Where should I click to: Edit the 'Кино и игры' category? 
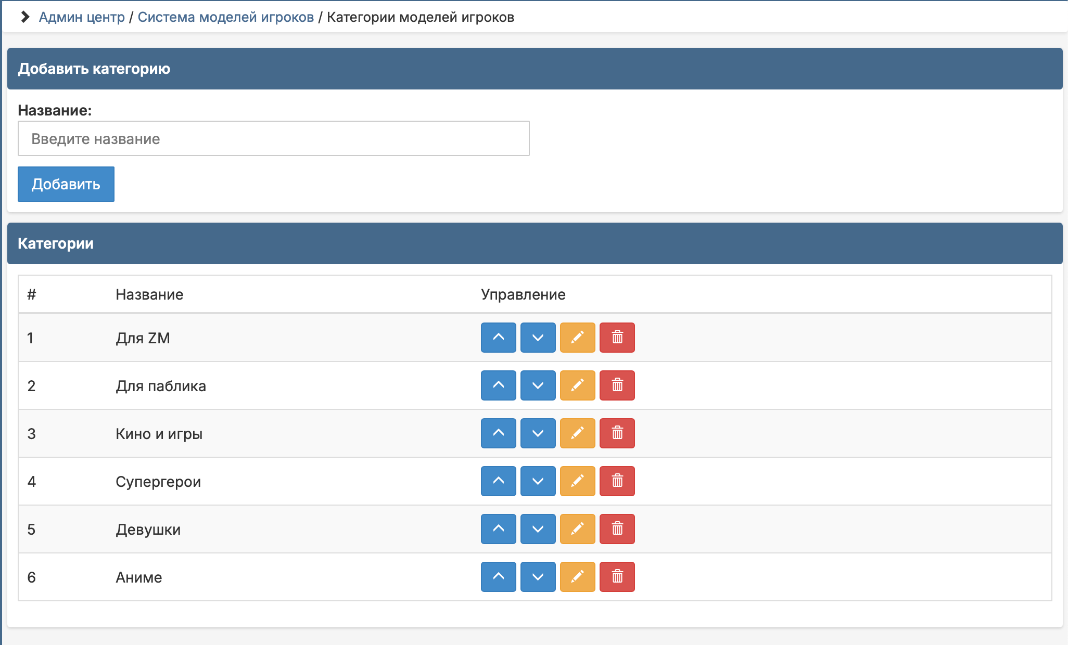[x=577, y=433]
